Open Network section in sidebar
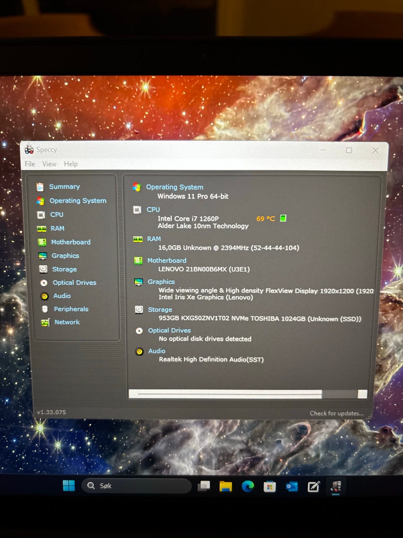 [x=67, y=322]
